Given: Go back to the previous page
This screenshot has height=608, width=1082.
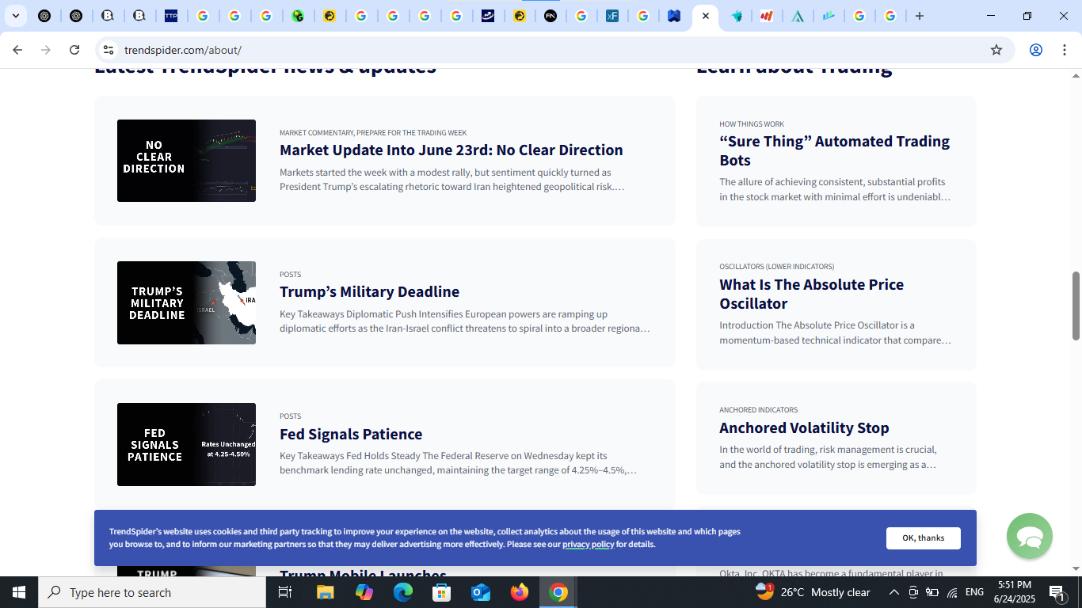Looking at the screenshot, I should (x=17, y=50).
